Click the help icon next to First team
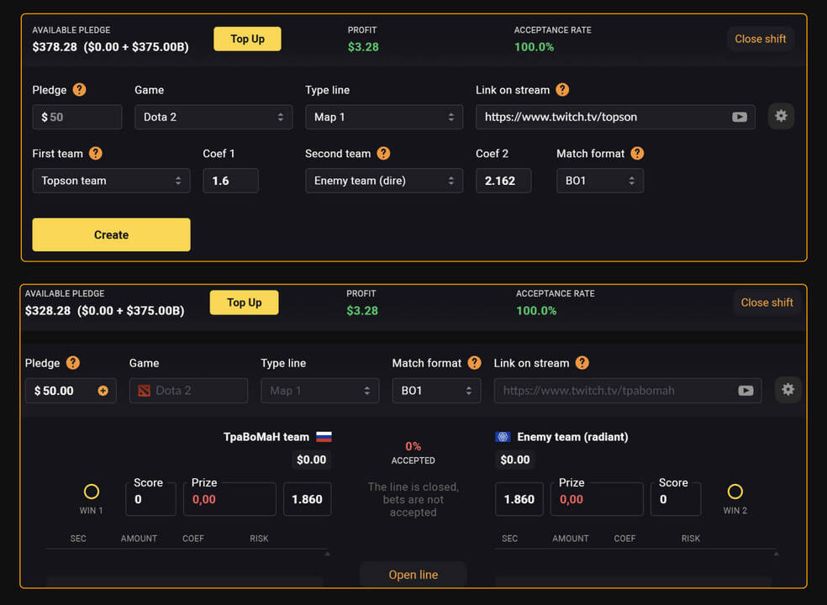Viewport: 827px width, 605px height. (x=96, y=153)
